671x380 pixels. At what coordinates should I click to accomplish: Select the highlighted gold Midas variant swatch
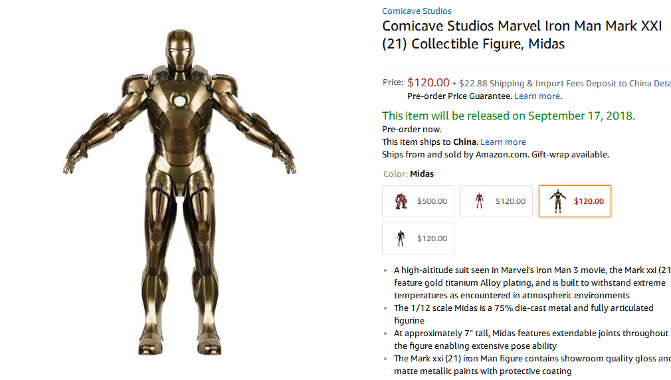[x=575, y=201]
